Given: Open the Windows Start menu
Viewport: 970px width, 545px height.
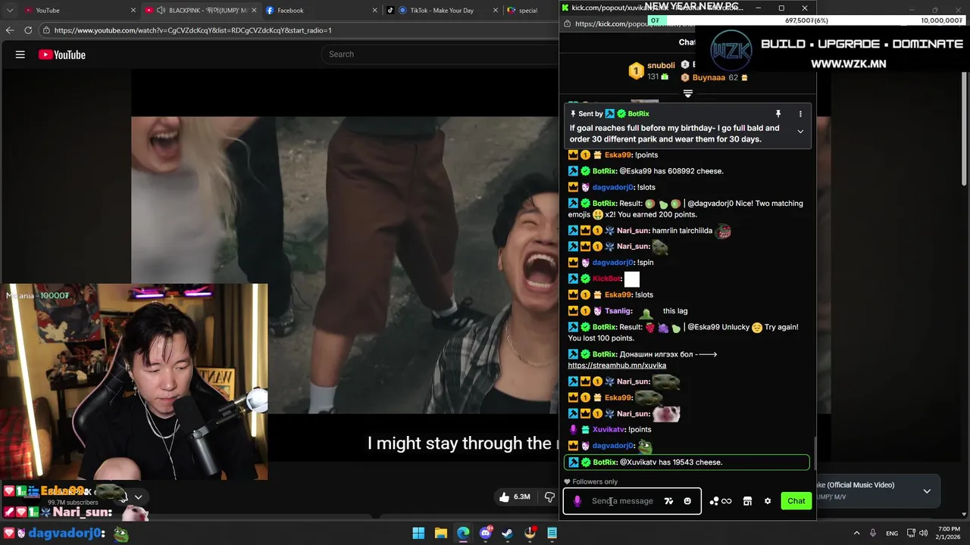Looking at the screenshot, I should point(418,533).
